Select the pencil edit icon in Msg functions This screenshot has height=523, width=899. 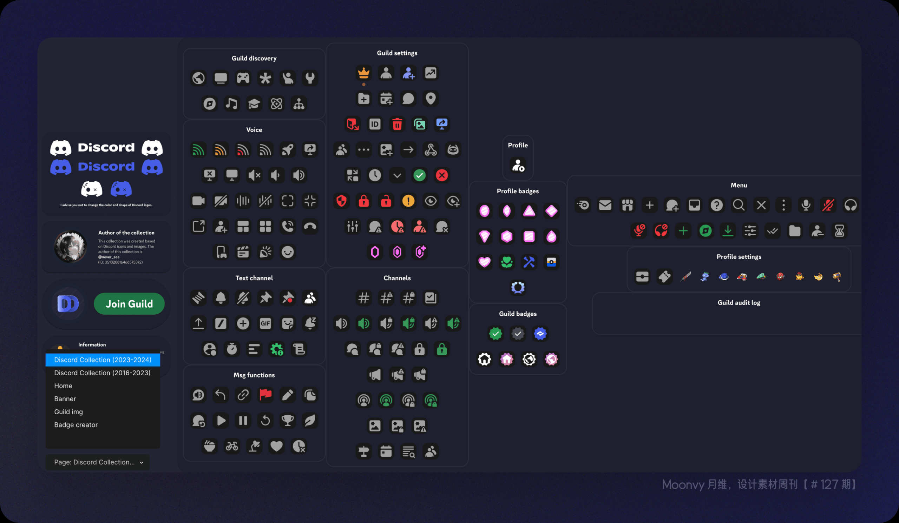point(288,395)
